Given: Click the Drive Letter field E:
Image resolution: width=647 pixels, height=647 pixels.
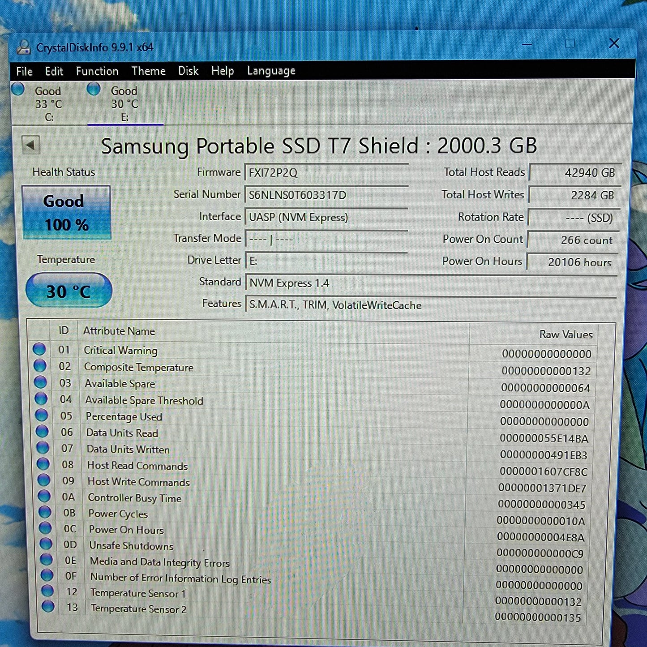Looking at the screenshot, I should [326, 261].
